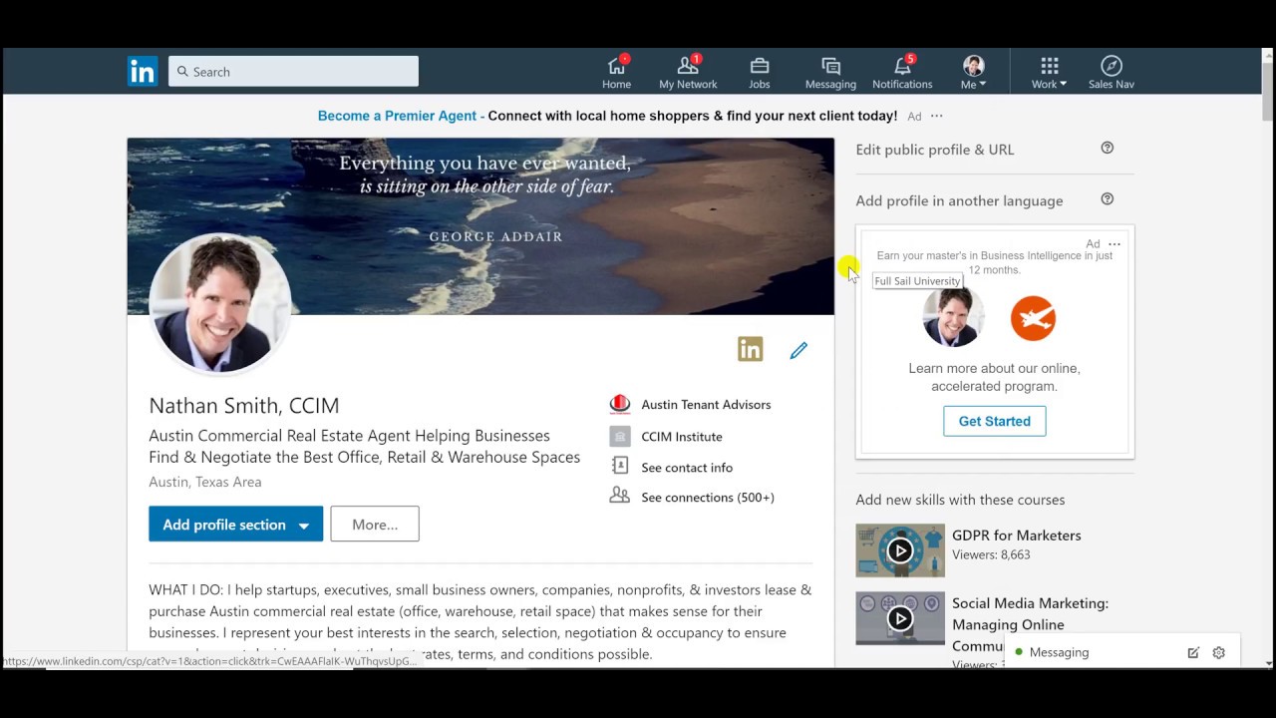Click scrollbar down arrow

point(1268,662)
